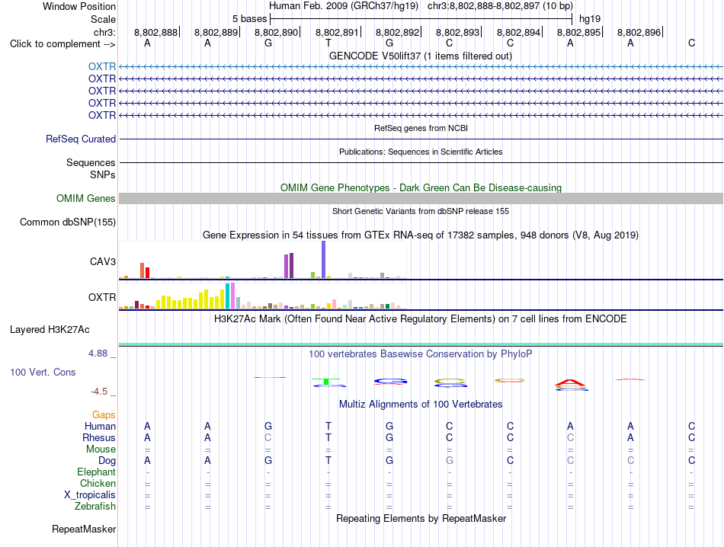Click the GENCODE V50lift37 track title
The width and height of the screenshot is (724, 547).
[421, 56]
